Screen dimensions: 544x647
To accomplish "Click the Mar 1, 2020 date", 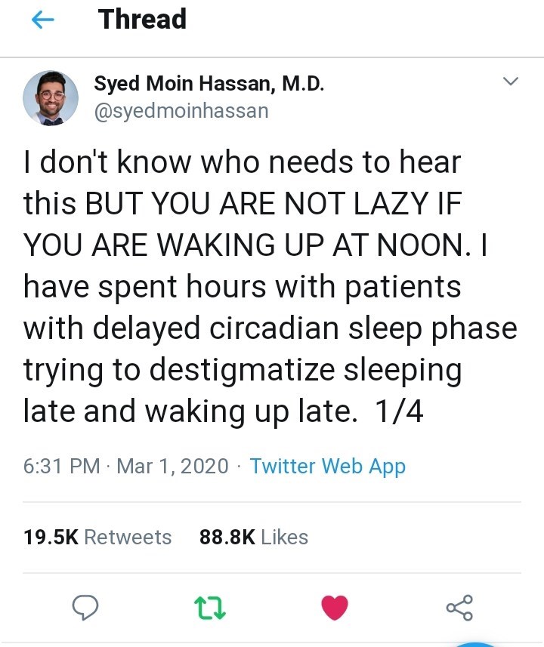I will [x=172, y=466].
